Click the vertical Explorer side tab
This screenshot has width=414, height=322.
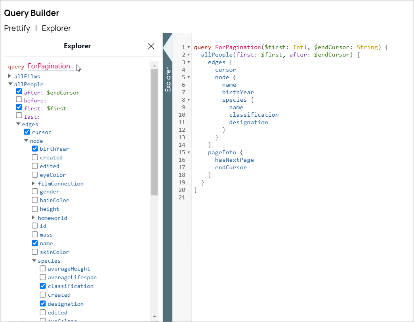168,79
